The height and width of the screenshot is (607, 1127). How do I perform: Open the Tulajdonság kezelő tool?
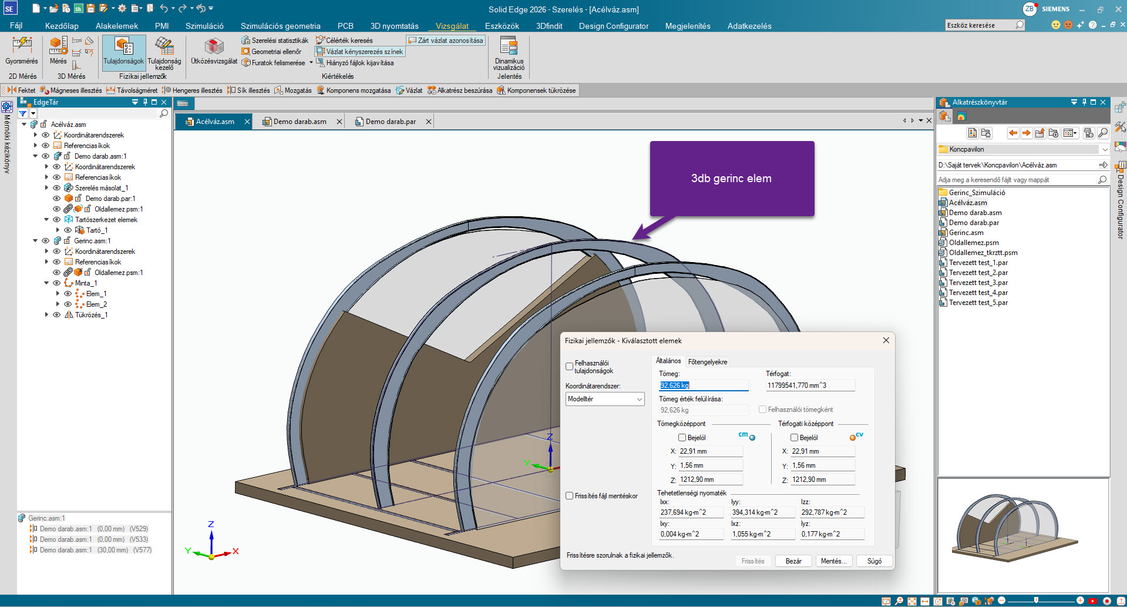pyautogui.click(x=164, y=53)
